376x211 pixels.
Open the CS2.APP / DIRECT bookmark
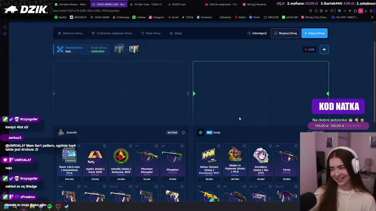[x=345, y=17]
